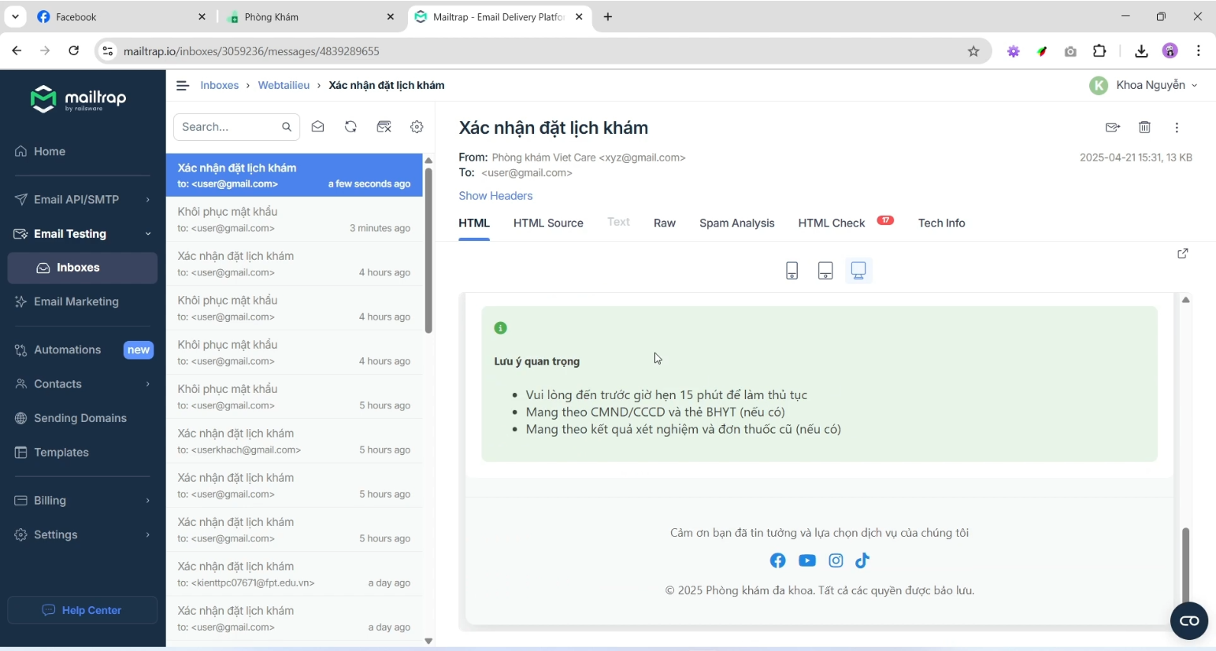The width and height of the screenshot is (1216, 651).
Task: Switch preview to mobile view
Action: point(792,271)
